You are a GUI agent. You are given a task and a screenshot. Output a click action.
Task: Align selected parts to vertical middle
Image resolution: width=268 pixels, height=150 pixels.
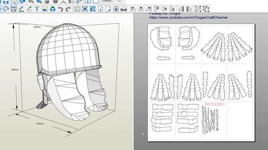tap(165, 9)
